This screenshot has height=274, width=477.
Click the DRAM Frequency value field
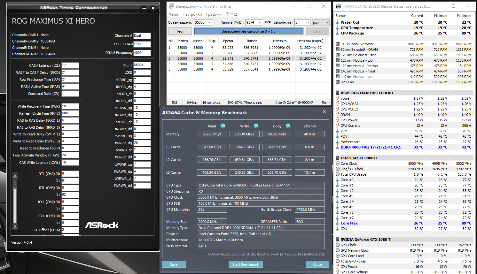coord(142,53)
